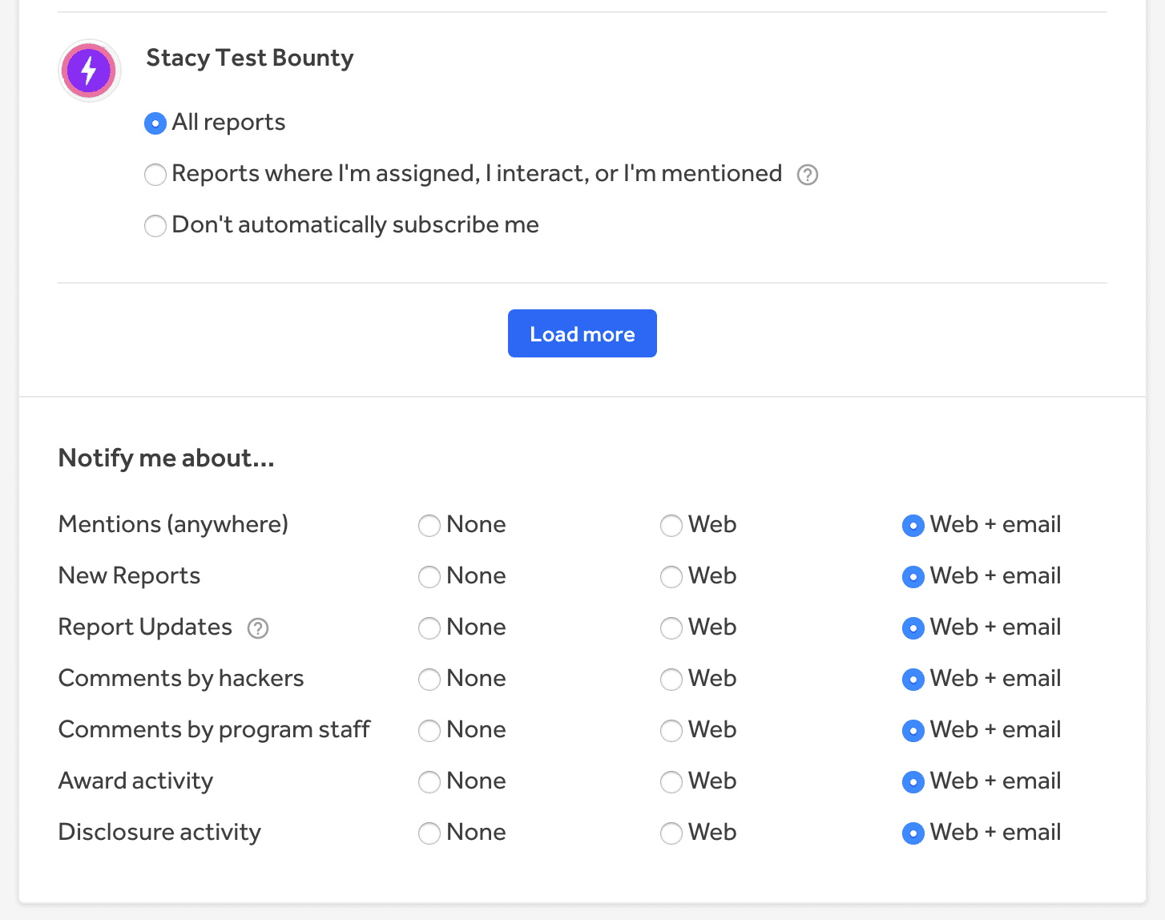Disable Comments by hackers notifications with None
Viewport: 1165px width, 920px height.
coord(429,680)
